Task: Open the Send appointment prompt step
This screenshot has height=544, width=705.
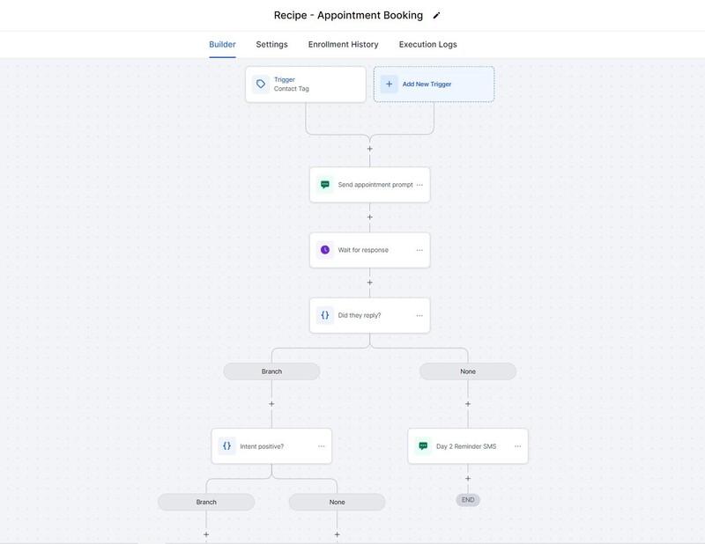Action: (x=369, y=185)
